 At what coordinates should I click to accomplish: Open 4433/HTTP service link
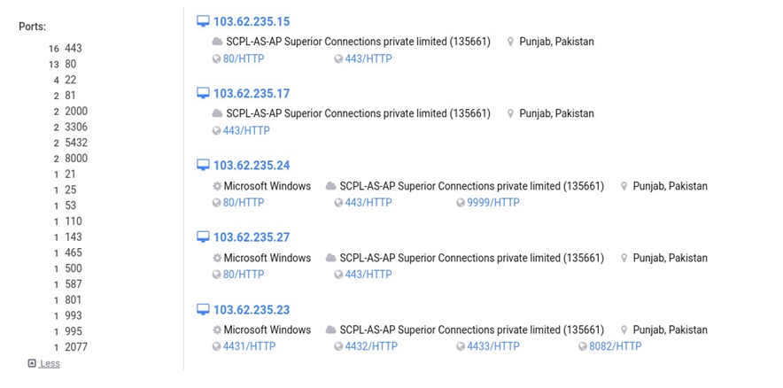coord(493,346)
